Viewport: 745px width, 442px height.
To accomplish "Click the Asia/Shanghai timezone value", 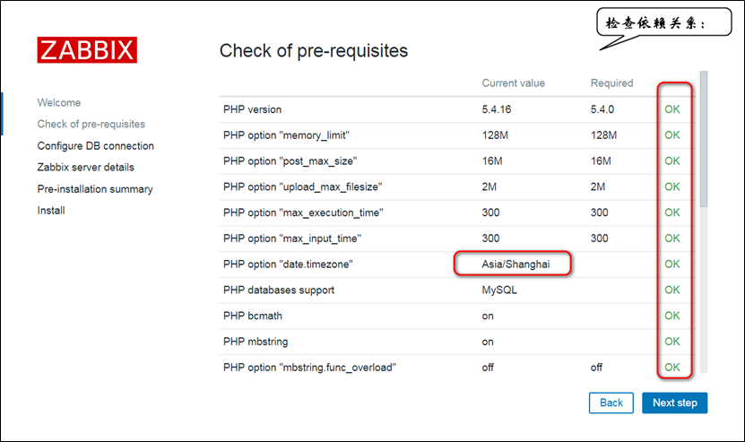I will pos(515,264).
